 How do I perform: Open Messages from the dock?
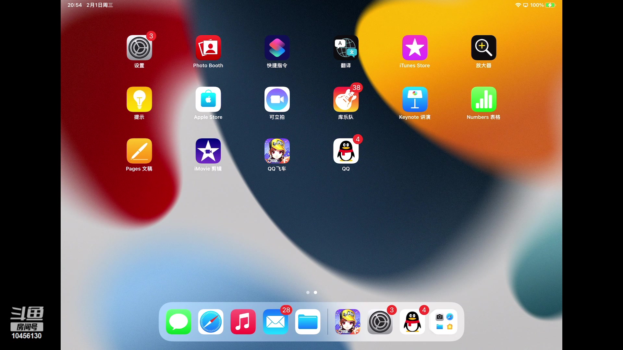[178, 322]
